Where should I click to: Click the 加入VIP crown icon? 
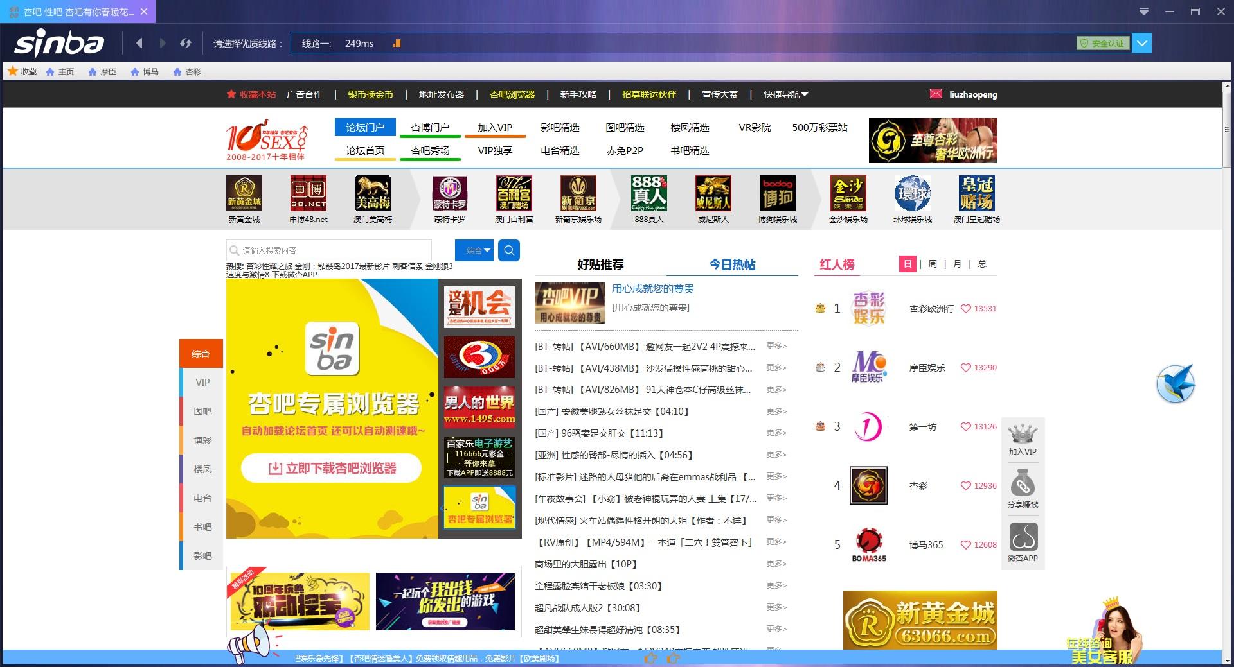pos(1023,434)
